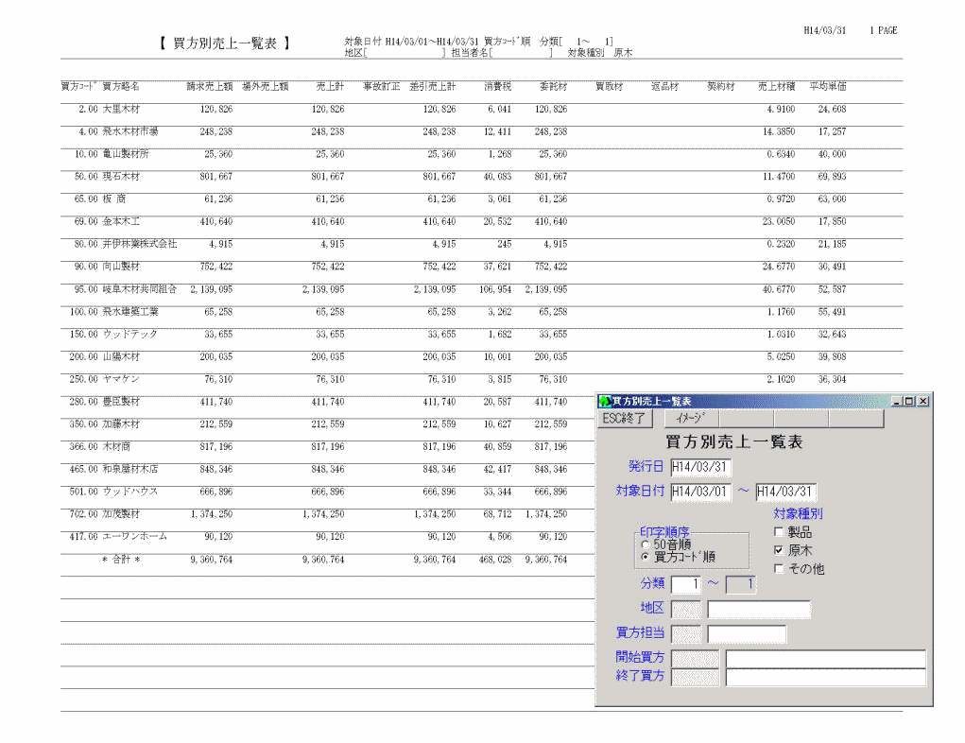Click the 開始買方 name field

[x=826, y=658]
